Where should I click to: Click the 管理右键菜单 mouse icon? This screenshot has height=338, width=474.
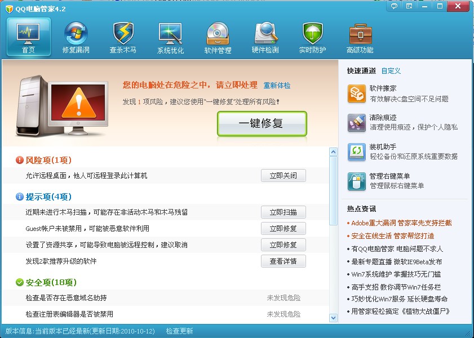click(x=357, y=181)
